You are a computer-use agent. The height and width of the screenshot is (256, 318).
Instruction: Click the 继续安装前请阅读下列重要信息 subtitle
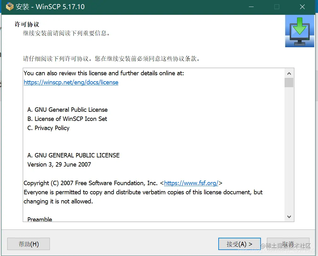(x=67, y=33)
